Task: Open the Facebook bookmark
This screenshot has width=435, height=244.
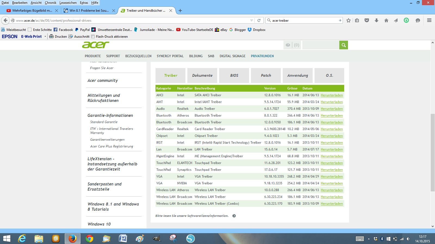Action: tap(63, 30)
